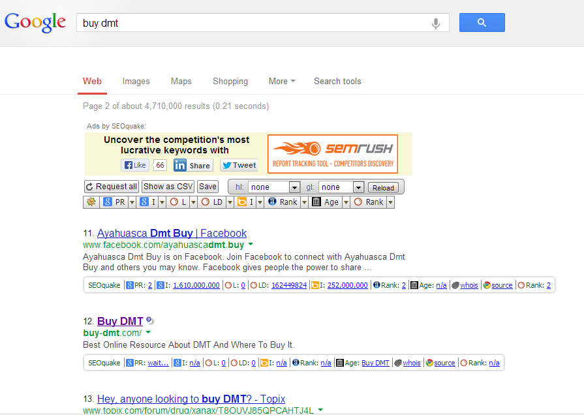Click the blue Google search button

[482, 23]
